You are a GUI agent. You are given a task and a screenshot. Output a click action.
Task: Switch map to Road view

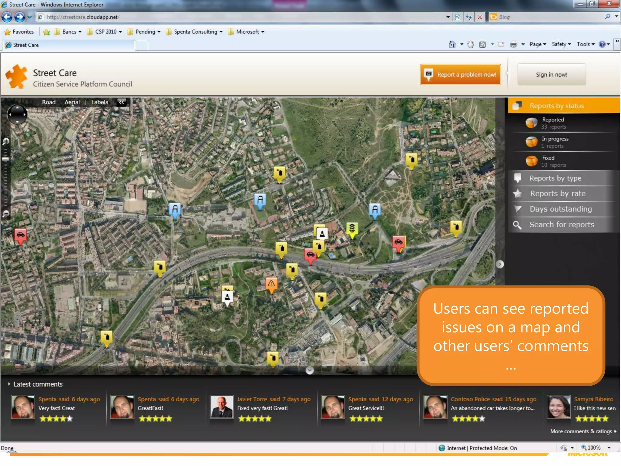[x=49, y=102]
